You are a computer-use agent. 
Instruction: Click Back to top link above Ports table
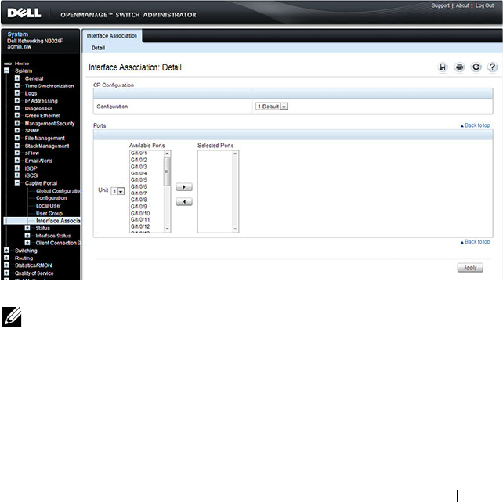(476, 125)
